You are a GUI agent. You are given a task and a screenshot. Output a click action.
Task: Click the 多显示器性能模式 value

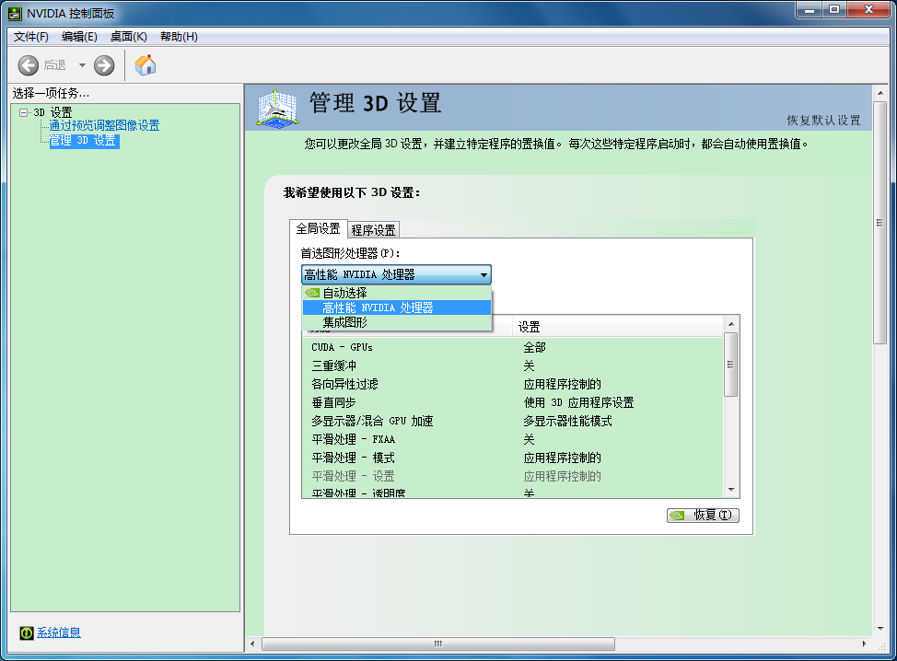pos(567,422)
